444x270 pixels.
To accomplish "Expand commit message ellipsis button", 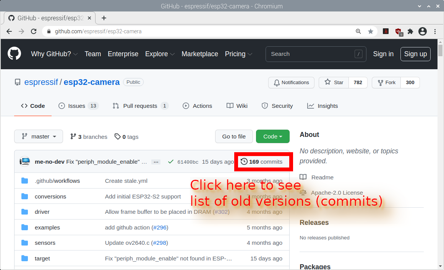I will (156, 162).
